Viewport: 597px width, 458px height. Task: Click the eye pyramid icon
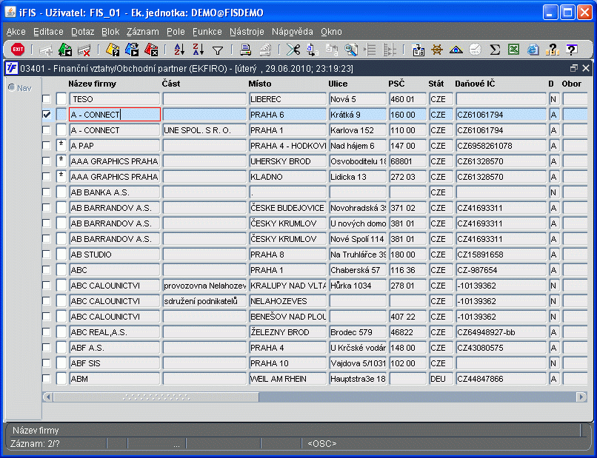[456, 50]
